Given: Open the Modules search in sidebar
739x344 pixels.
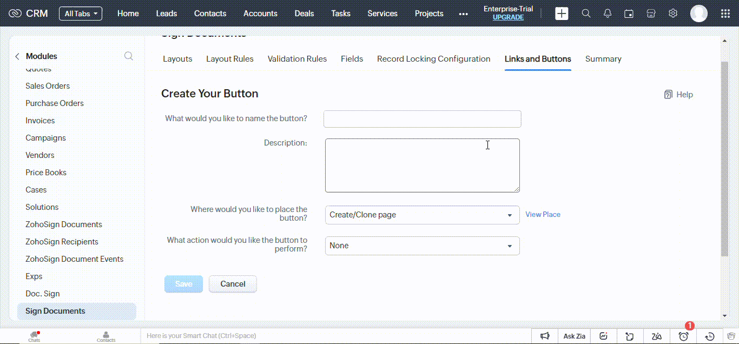Looking at the screenshot, I should click(x=129, y=56).
